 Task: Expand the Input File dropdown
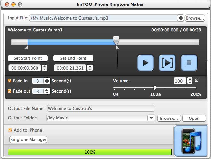coord(181,18)
